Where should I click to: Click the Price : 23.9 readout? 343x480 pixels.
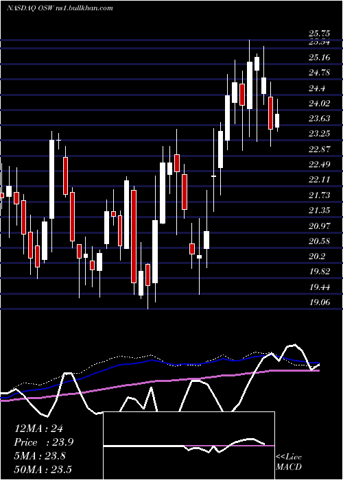pyautogui.click(x=43, y=442)
